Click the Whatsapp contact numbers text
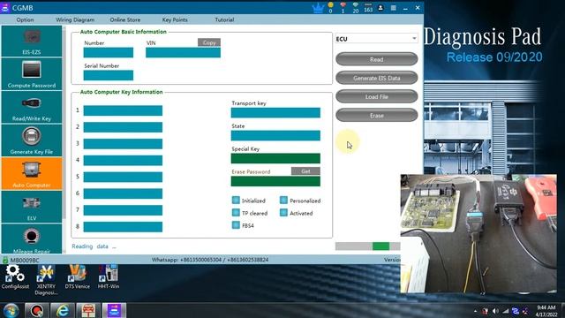This screenshot has height=318, width=565. tap(210, 260)
